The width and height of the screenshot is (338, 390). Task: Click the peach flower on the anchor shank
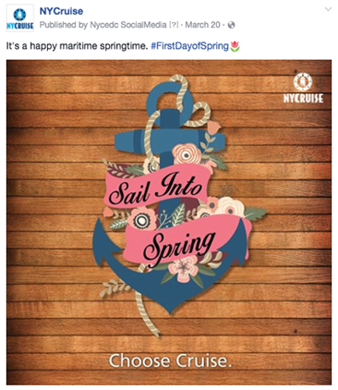187,154
